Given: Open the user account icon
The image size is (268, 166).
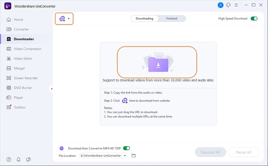Looking at the screenshot, I should [x=220, y=5].
